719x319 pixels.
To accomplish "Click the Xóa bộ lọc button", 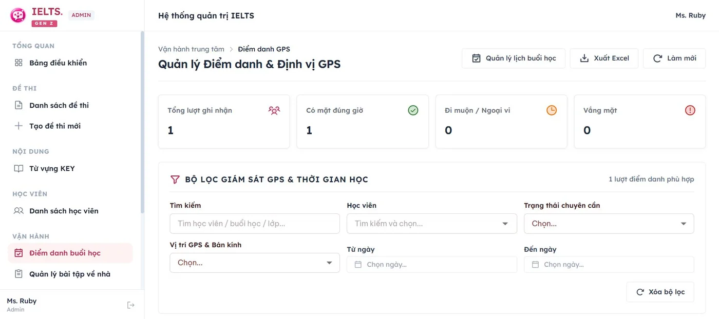I will coord(660,292).
